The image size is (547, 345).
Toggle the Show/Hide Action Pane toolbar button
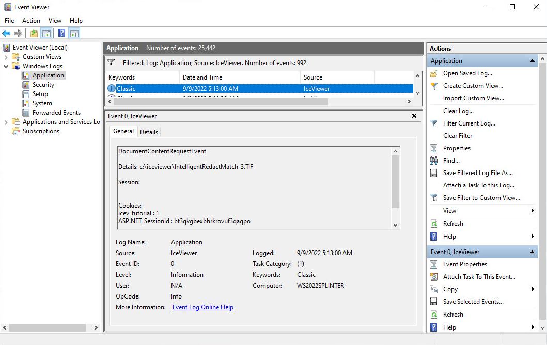click(74, 34)
